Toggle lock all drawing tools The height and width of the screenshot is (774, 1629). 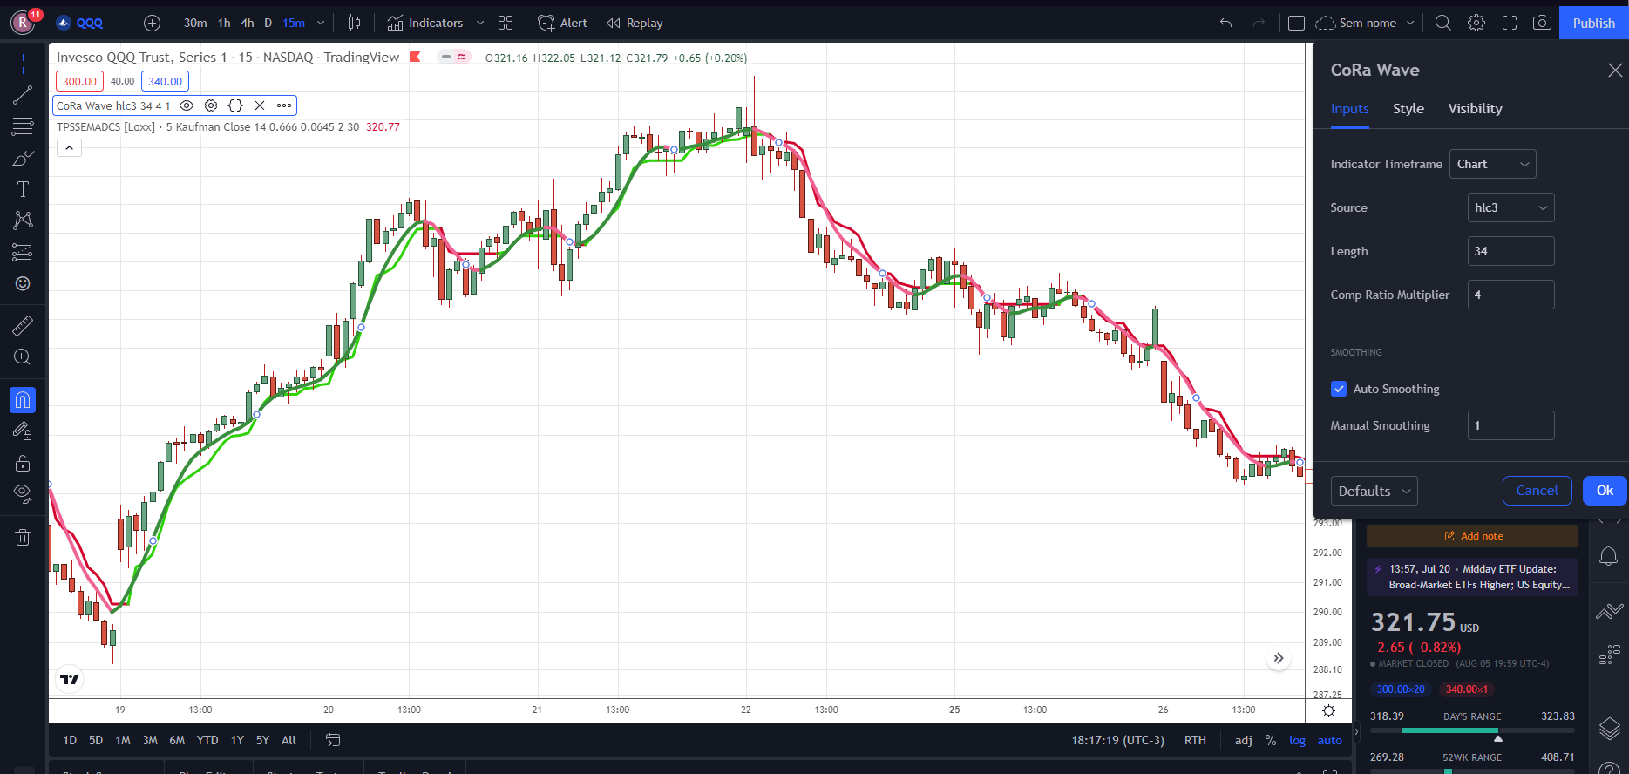23,463
